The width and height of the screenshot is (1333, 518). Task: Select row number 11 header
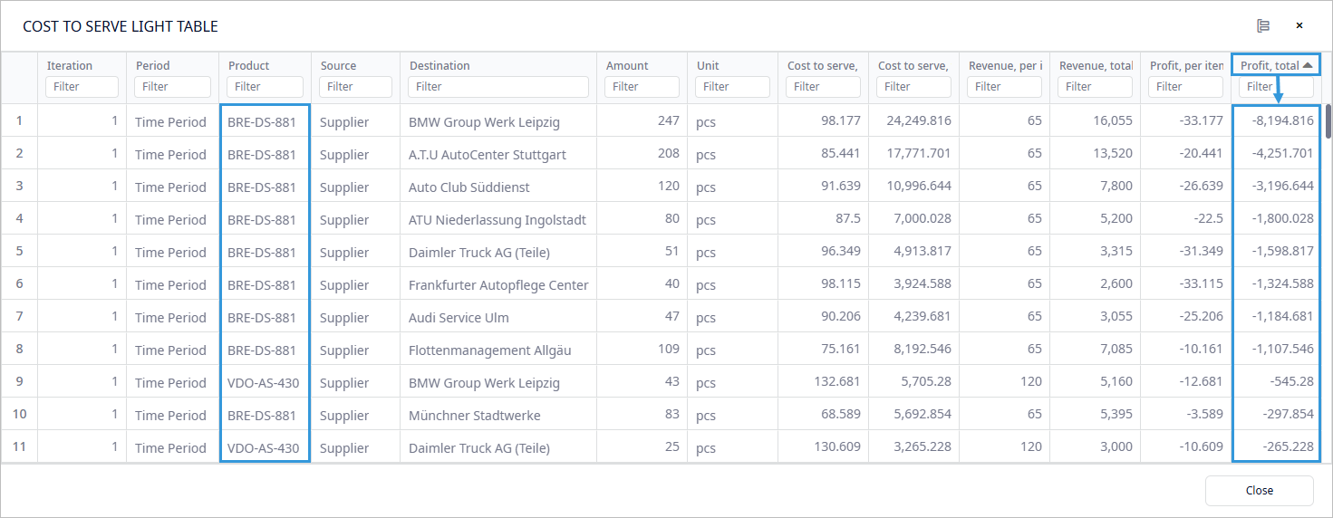(19, 447)
